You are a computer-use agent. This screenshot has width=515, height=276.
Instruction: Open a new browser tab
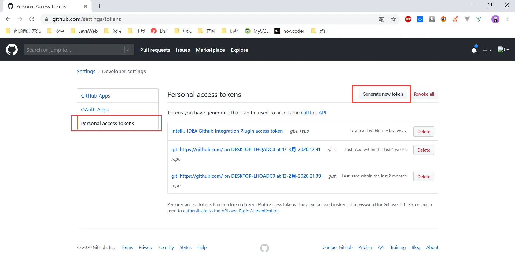[100, 6]
